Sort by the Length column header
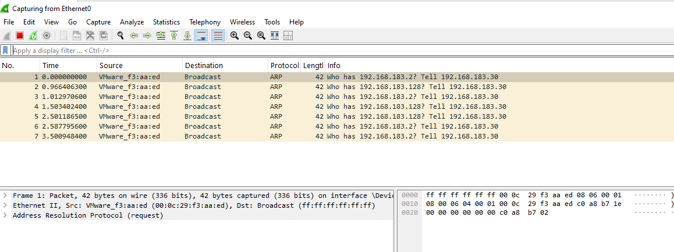The image size is (674, 252). tap(313, 65)
